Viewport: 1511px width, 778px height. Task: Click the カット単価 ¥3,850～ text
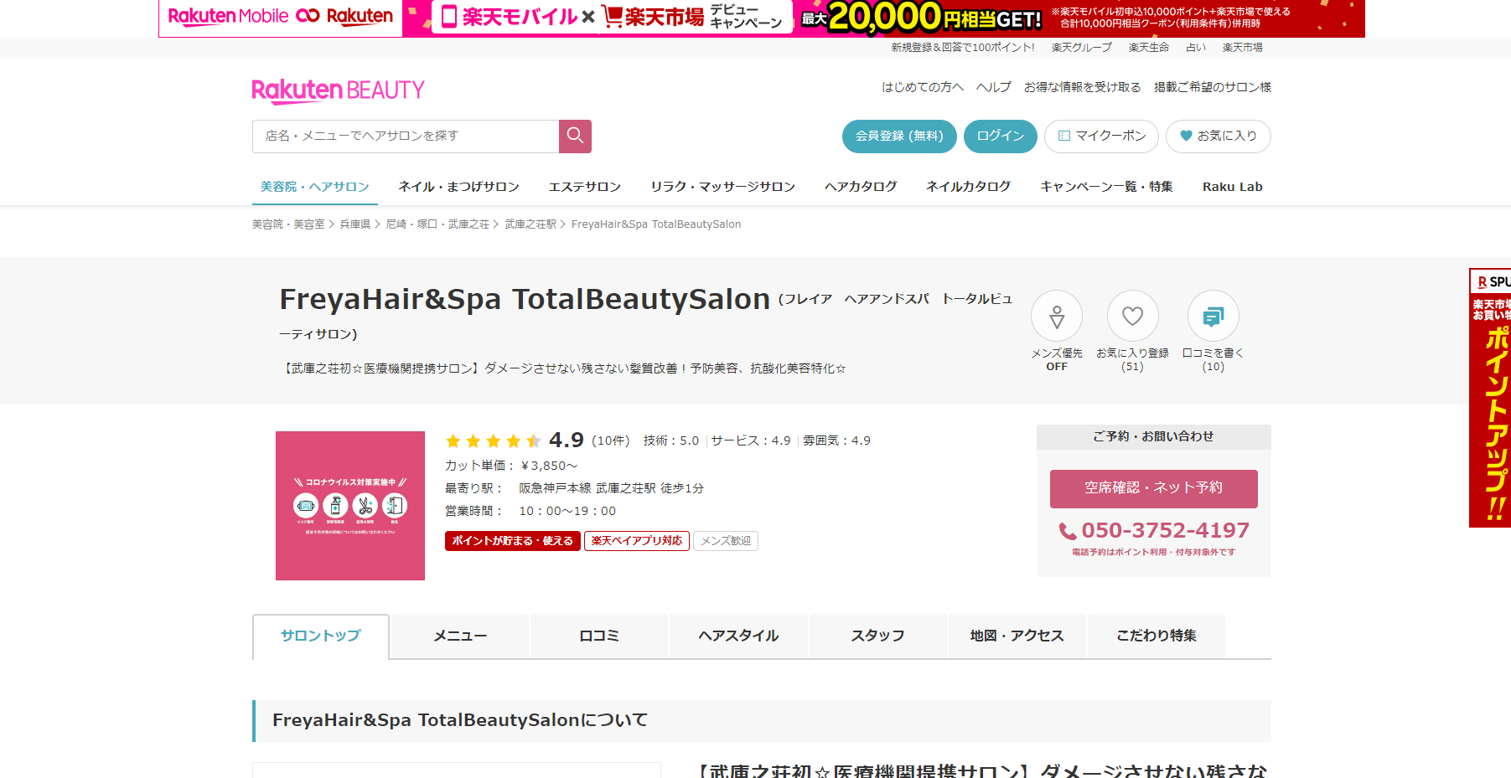[x=511, y=466]
